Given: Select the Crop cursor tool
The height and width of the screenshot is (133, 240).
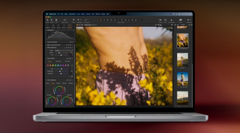Looking at the screenshot, I should click(x=111, y=20).
